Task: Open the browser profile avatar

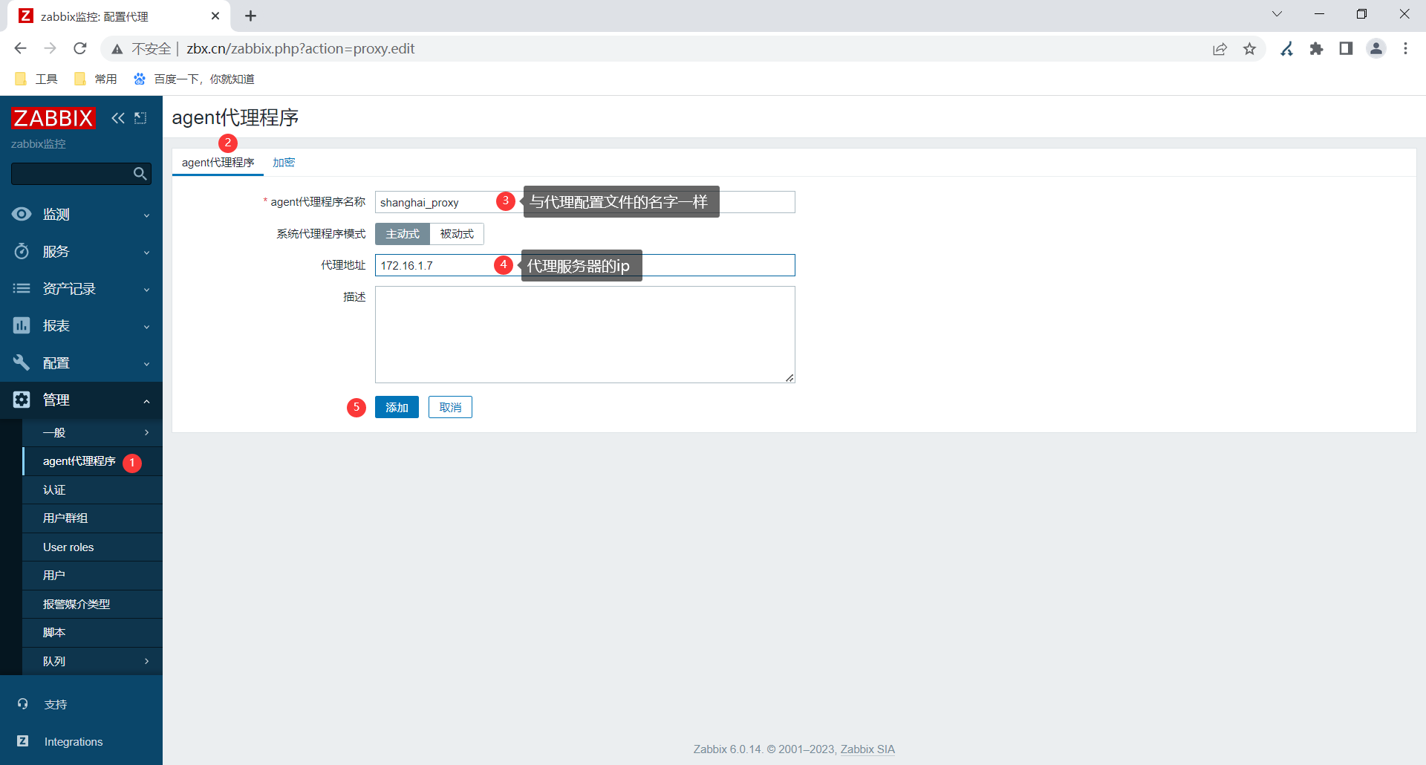Action: (x=1376, y=49)
